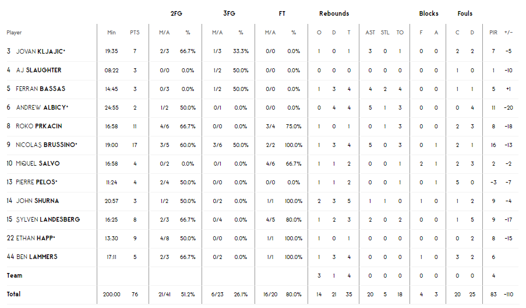Click the +/- column header
The height and width of the screenshot is (308, 526).
[509, 33]
